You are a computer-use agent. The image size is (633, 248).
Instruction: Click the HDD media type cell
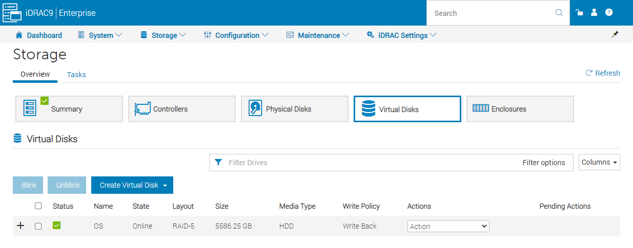click(x=287, y=226)
